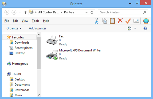Click the title bar window icon

[x=4, y=4]
